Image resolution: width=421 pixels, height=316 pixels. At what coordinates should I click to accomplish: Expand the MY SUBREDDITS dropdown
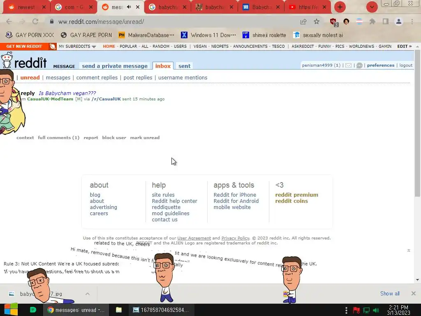[x=77, y=46]
